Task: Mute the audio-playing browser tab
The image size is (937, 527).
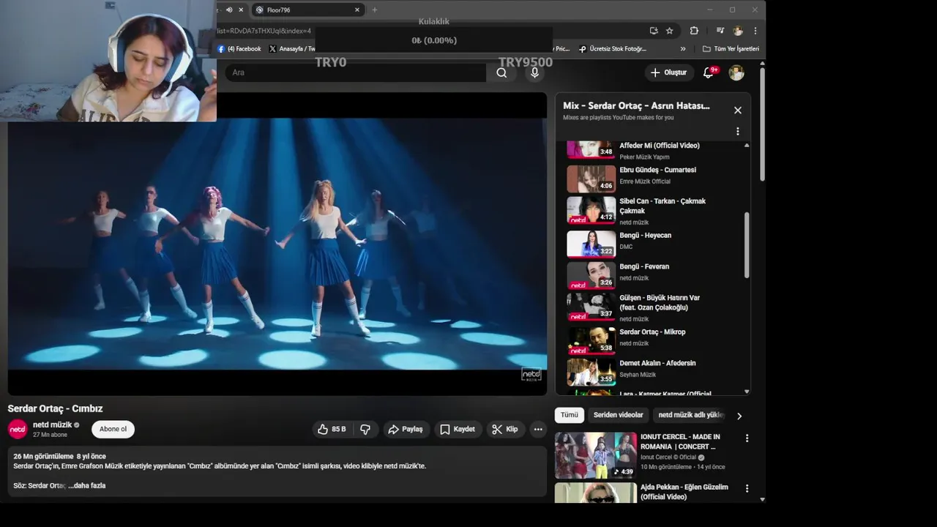Action: [229, 10]
